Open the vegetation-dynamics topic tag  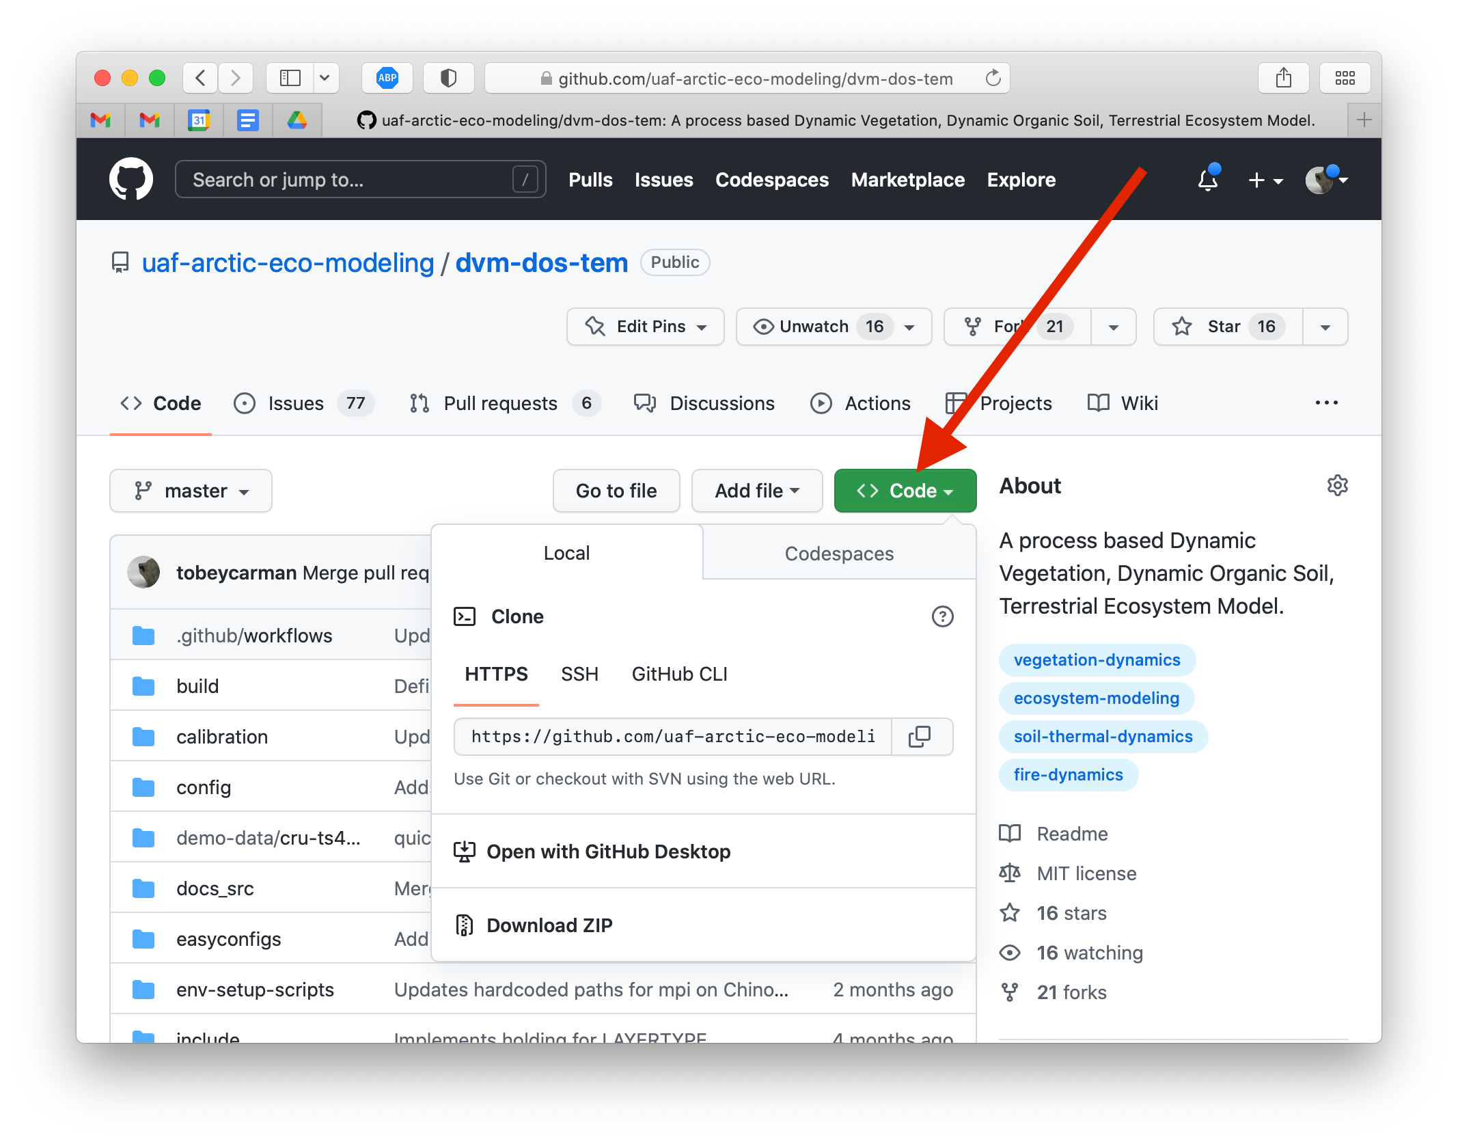(x=1097, y=660)
